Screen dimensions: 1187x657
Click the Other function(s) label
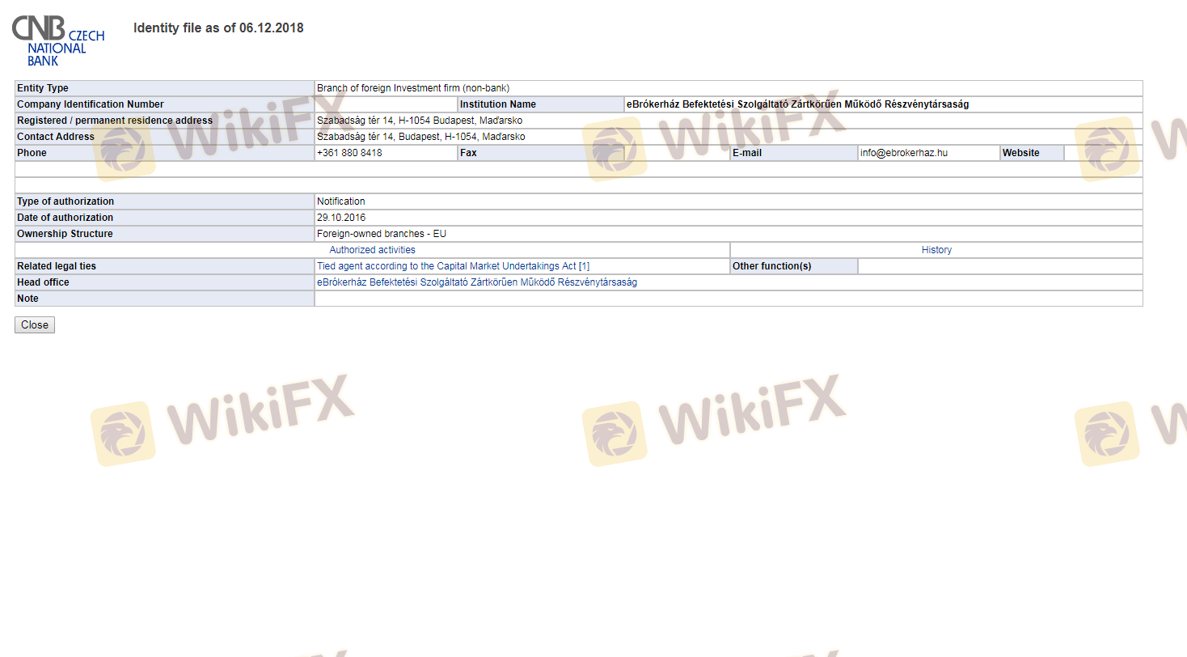(771, 266)
